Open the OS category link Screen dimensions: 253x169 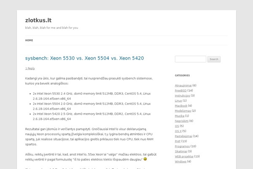tap(177, 126)
